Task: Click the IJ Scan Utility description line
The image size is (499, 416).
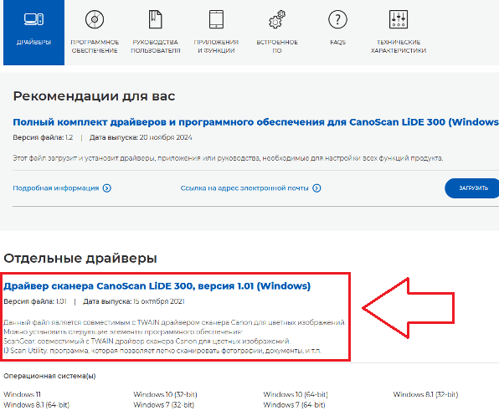Action: click(x=162, y=351)
